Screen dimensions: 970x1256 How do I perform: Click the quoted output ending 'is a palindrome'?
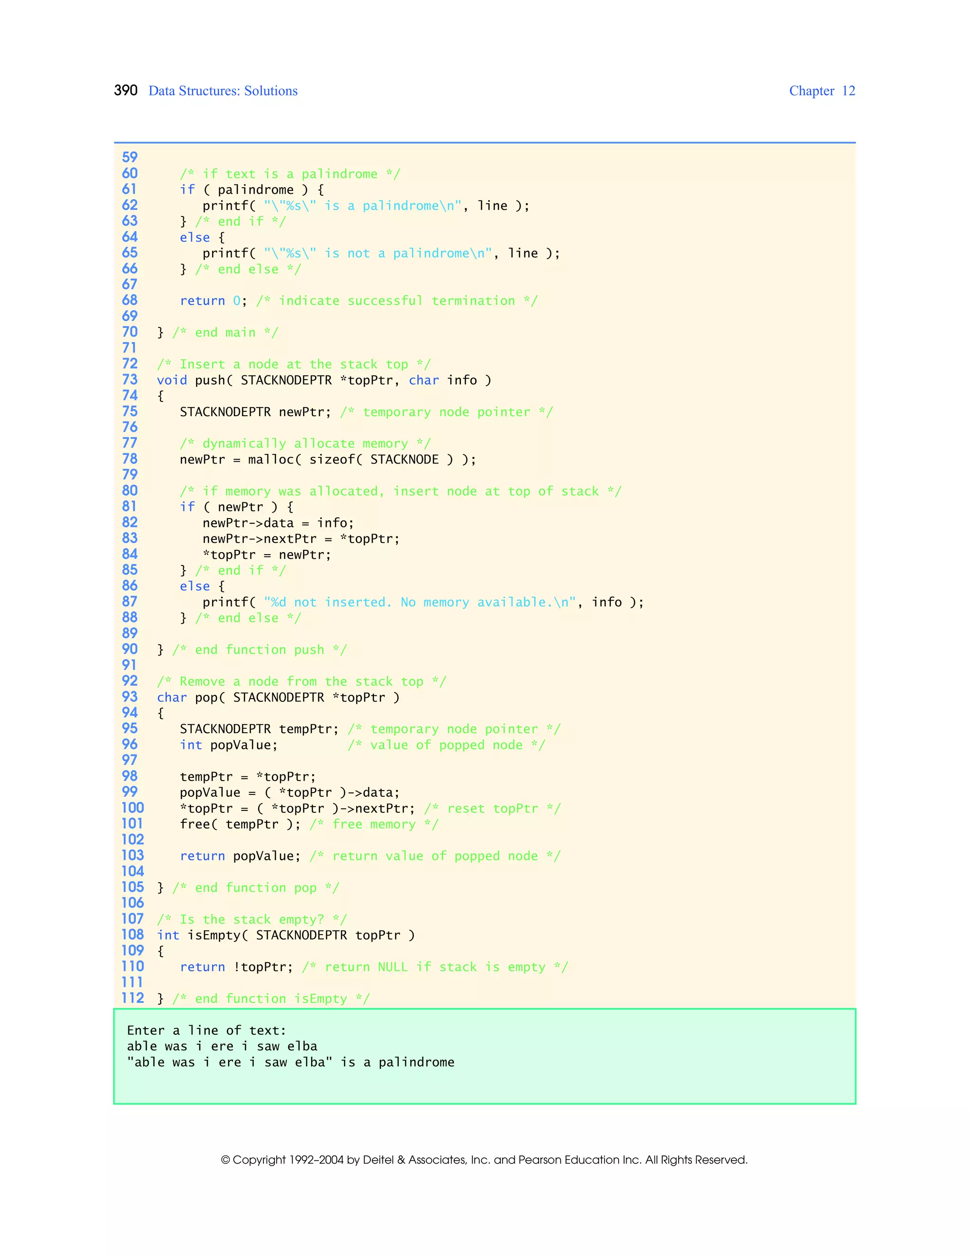click(x=290, y=1062)
